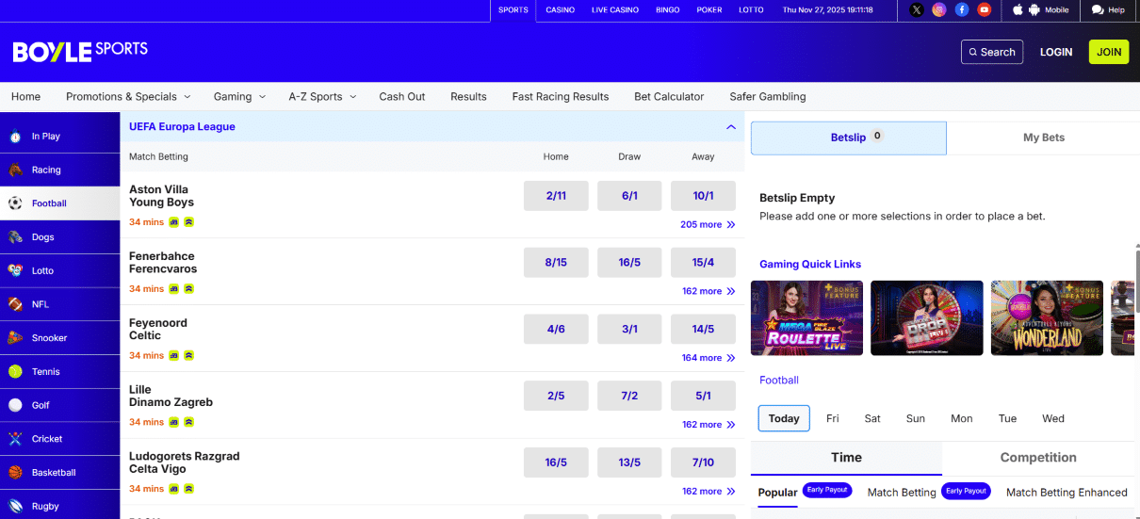Open the Mega Fire Blaze Roulette Live thumbnail
This screenshot has width=1140, height=519.
click(806, 317)
